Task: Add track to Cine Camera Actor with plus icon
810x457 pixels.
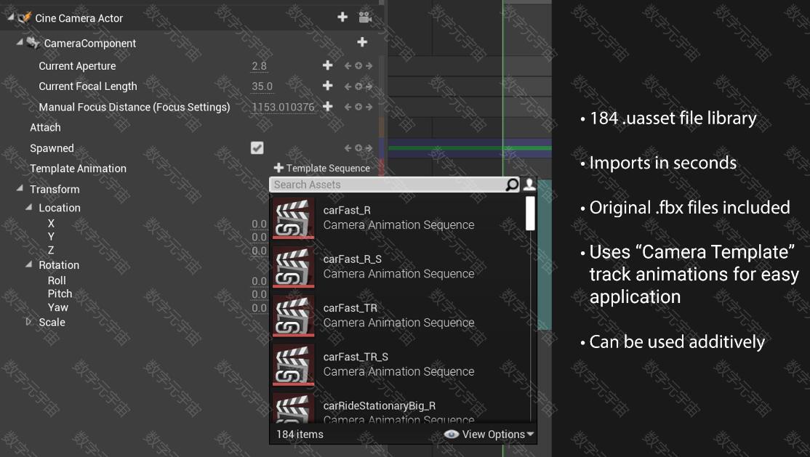Action: pyautogui.click(x=342, y=17)
